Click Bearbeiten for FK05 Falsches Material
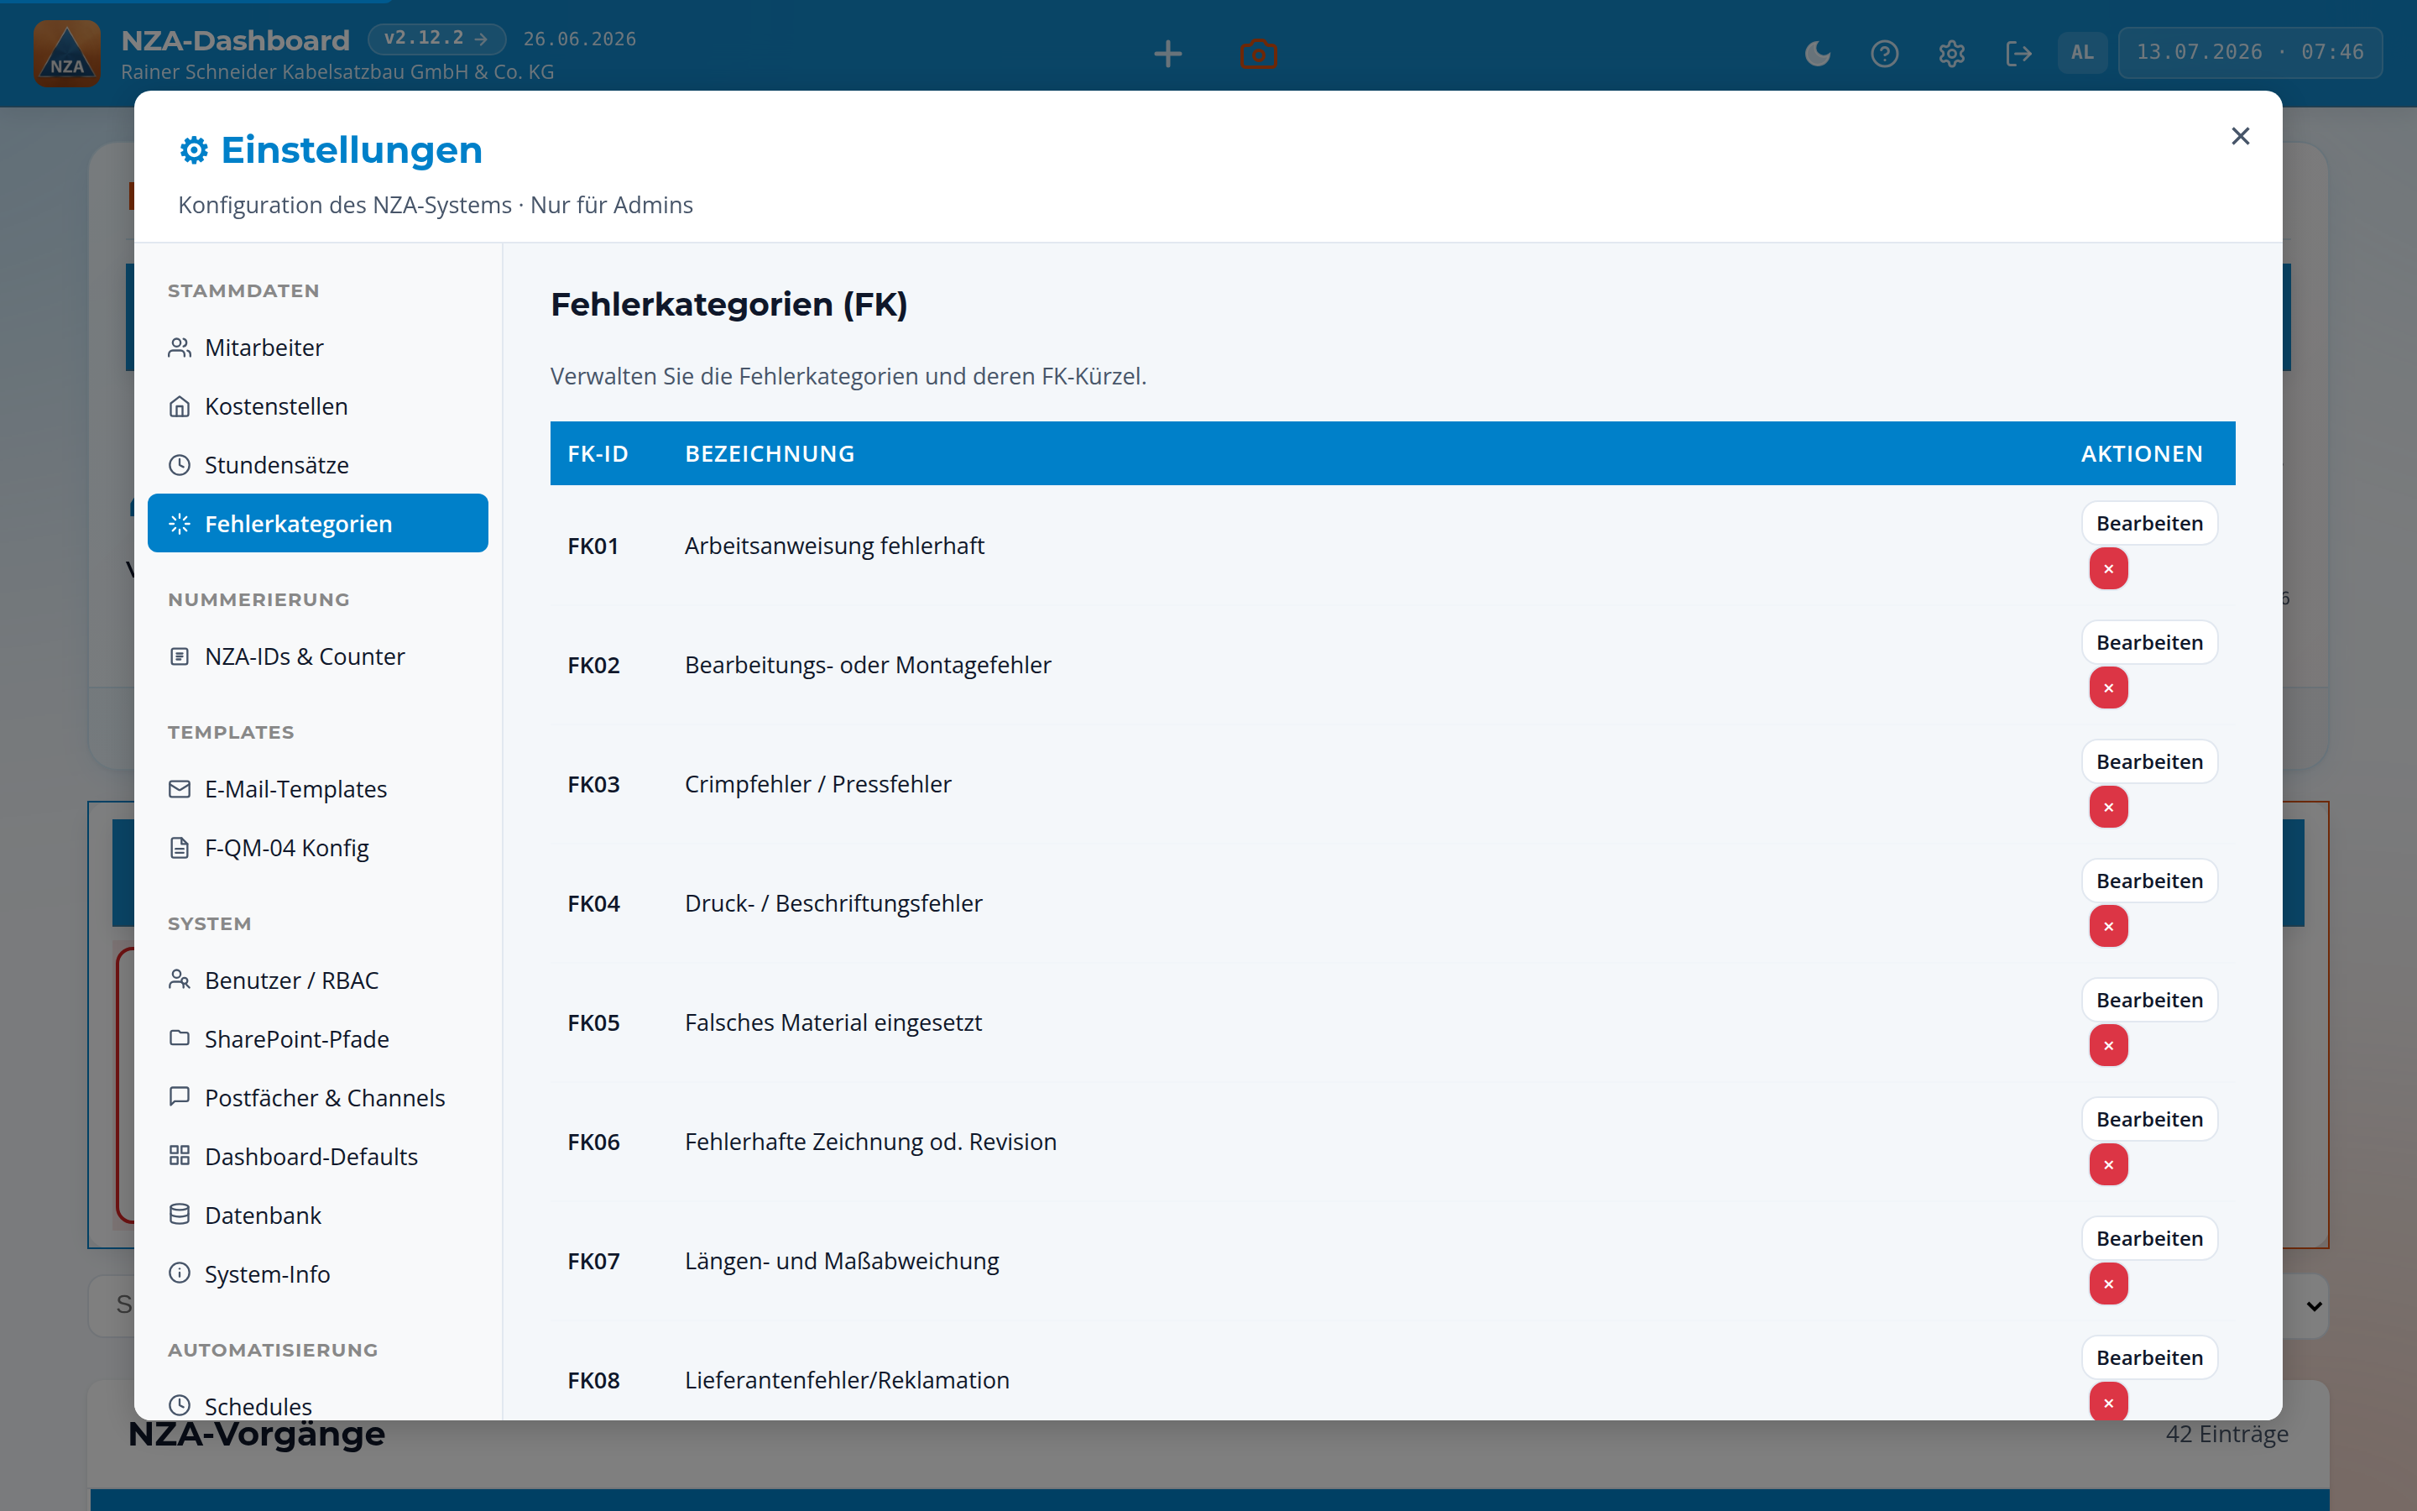This screenshot has height=1511, width=2417. click(x=2149, y=999)
